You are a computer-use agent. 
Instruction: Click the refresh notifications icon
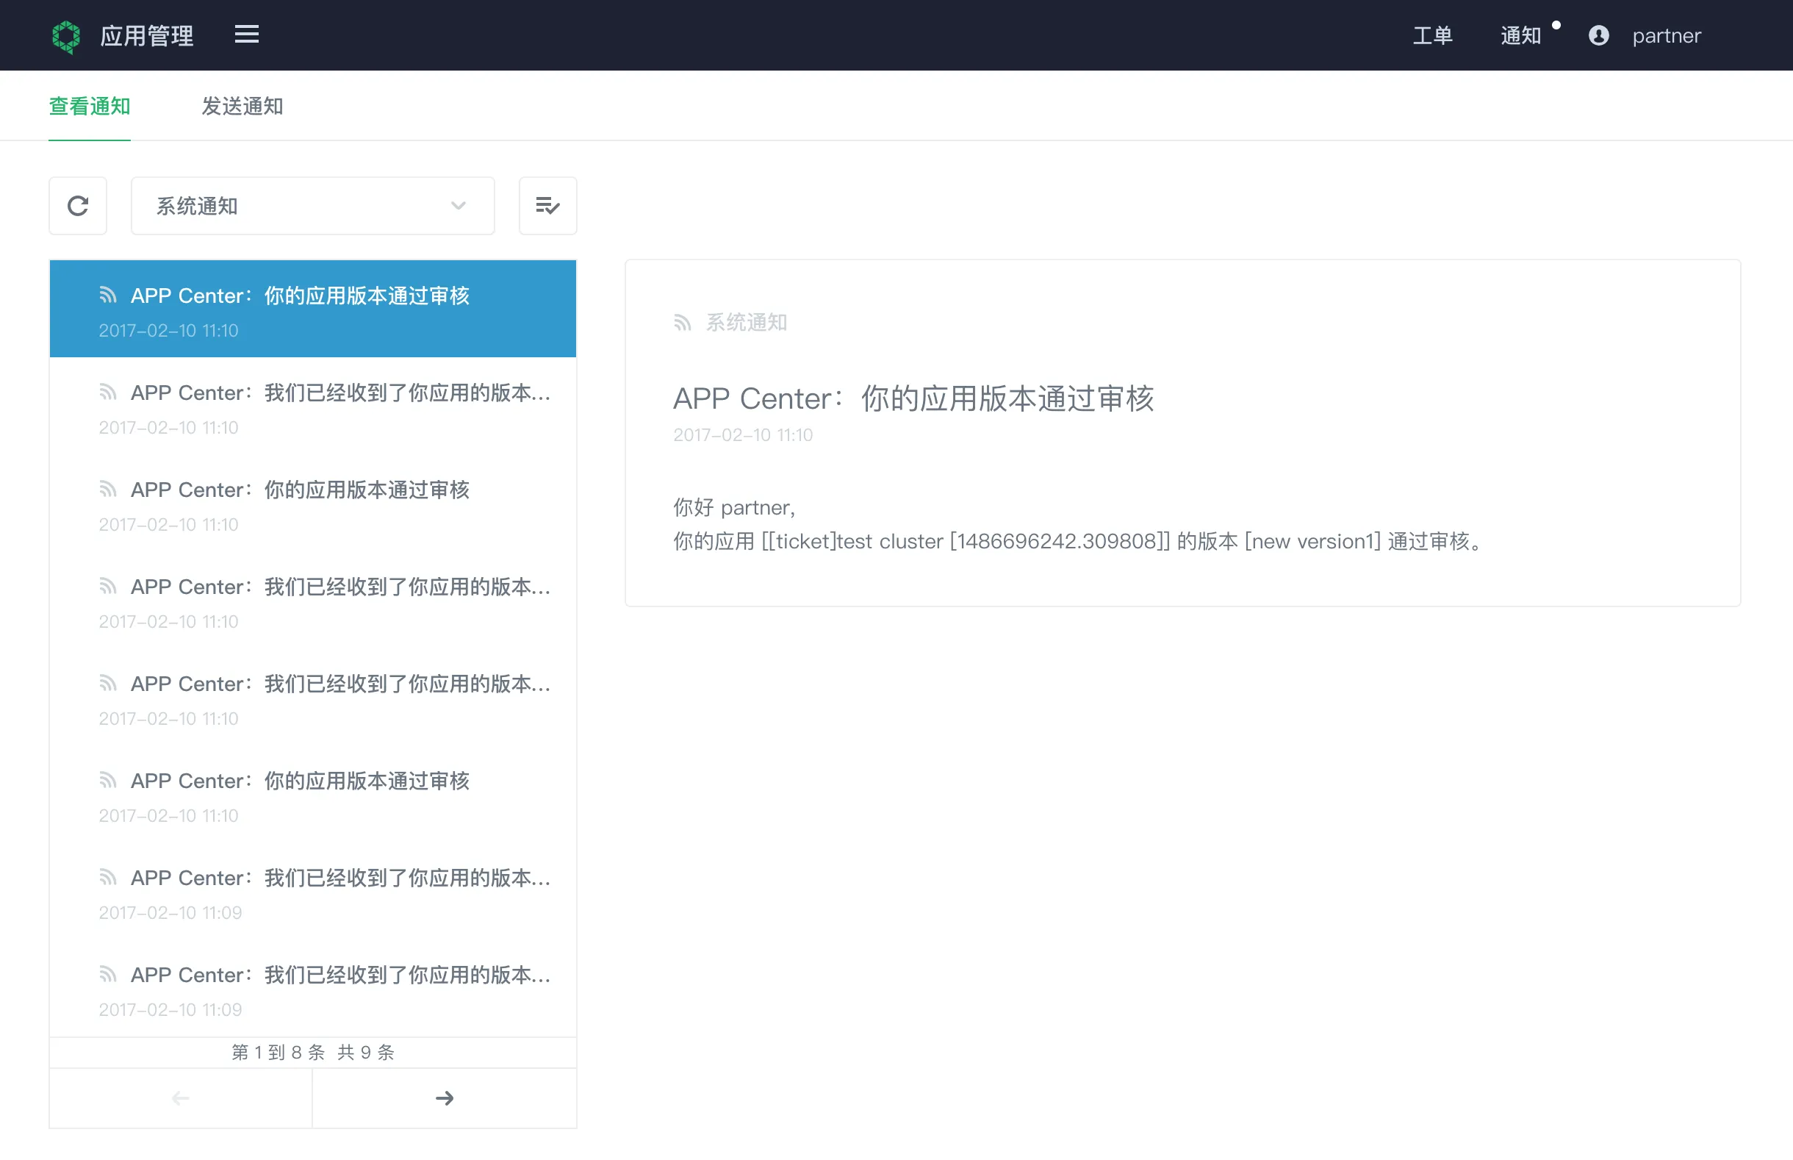tap(78, 206)
